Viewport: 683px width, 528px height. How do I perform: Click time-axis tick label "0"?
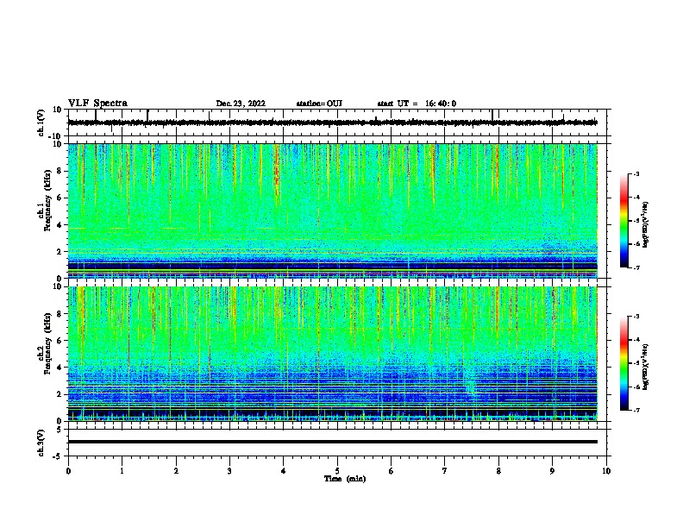68,471
